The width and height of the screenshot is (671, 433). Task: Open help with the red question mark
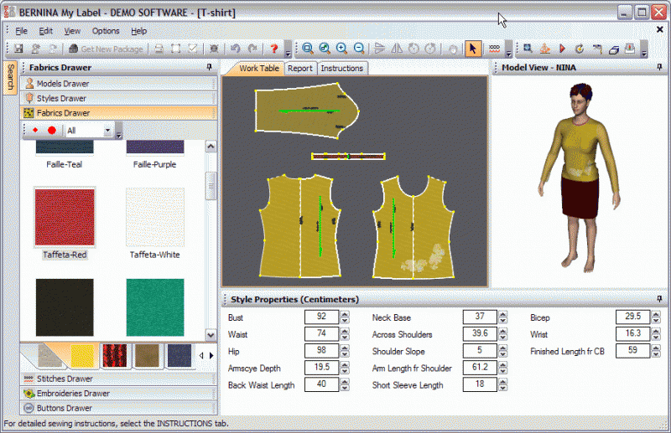[x=274, y=49]
